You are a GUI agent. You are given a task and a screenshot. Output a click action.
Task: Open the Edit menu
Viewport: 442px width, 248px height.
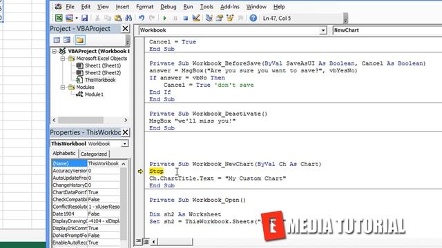click(86, 6)
